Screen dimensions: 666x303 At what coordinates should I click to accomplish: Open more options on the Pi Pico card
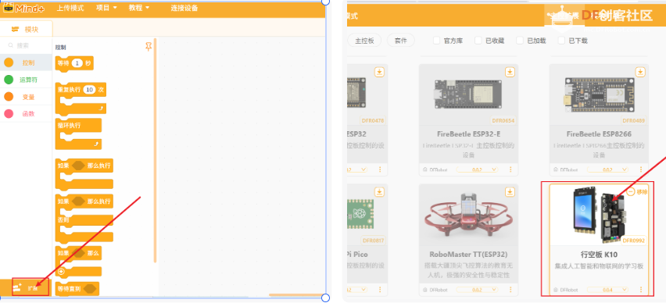[379, 290]
